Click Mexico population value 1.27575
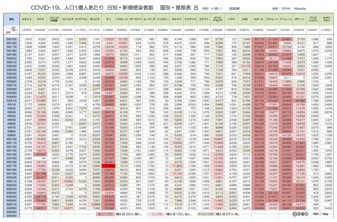Image resolution: width=337 pixels, height=222 pixels. tap(27, 29)
